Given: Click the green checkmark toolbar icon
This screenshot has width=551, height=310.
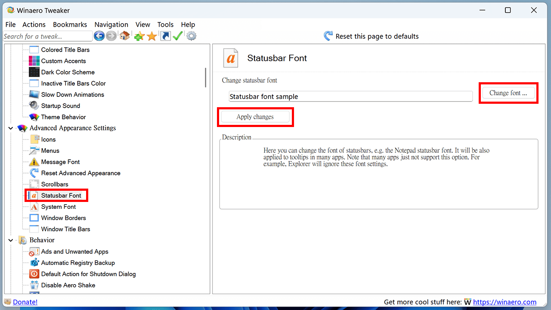Looking at the screenshot, I should tap(177, 36).
